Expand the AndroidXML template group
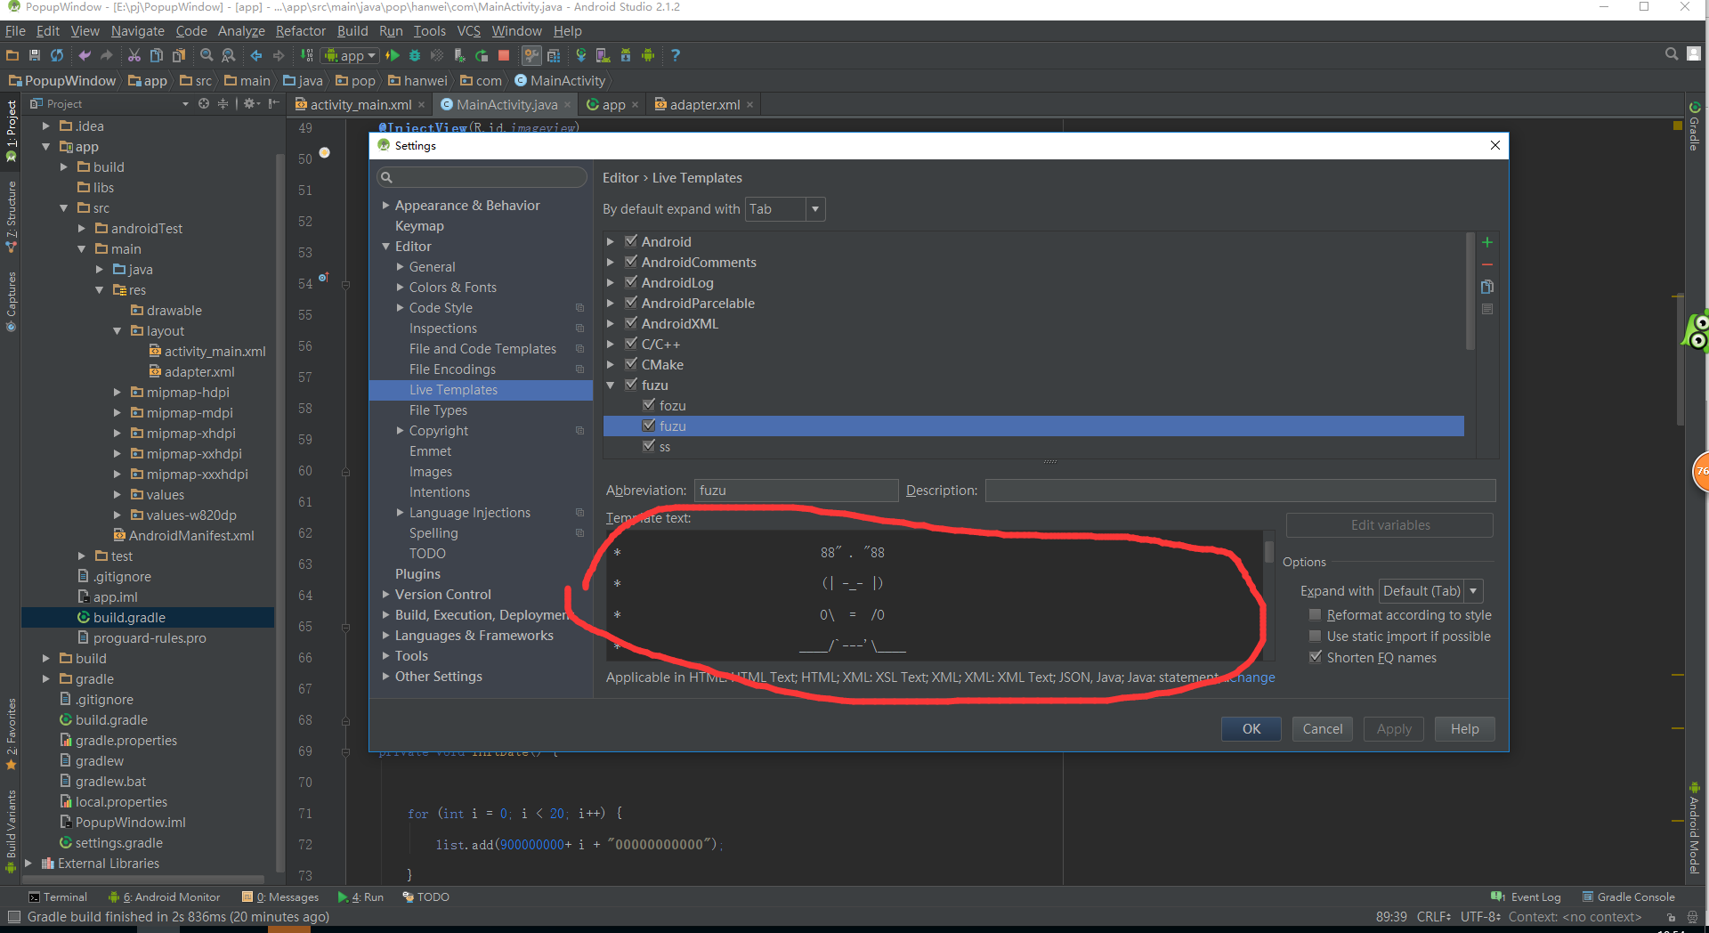 pos(611,324)
